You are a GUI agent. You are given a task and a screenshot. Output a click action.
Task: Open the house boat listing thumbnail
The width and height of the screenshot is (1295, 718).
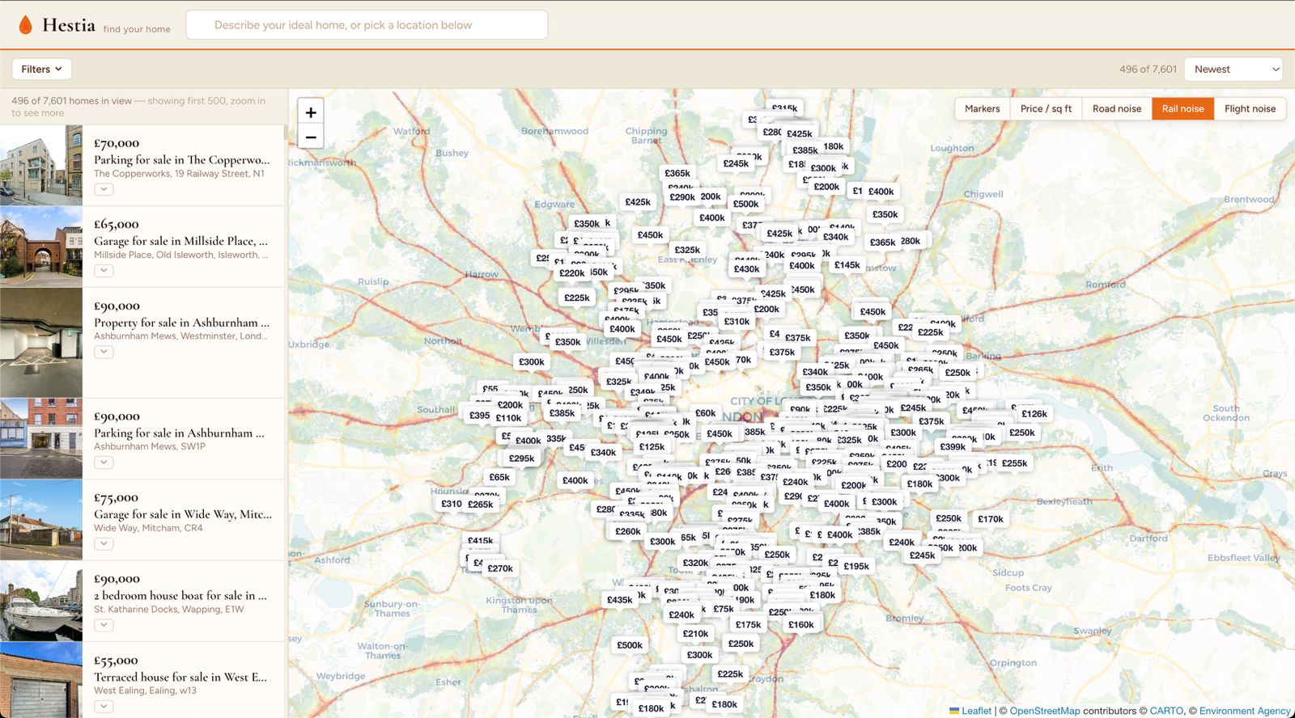click(41, 602)
